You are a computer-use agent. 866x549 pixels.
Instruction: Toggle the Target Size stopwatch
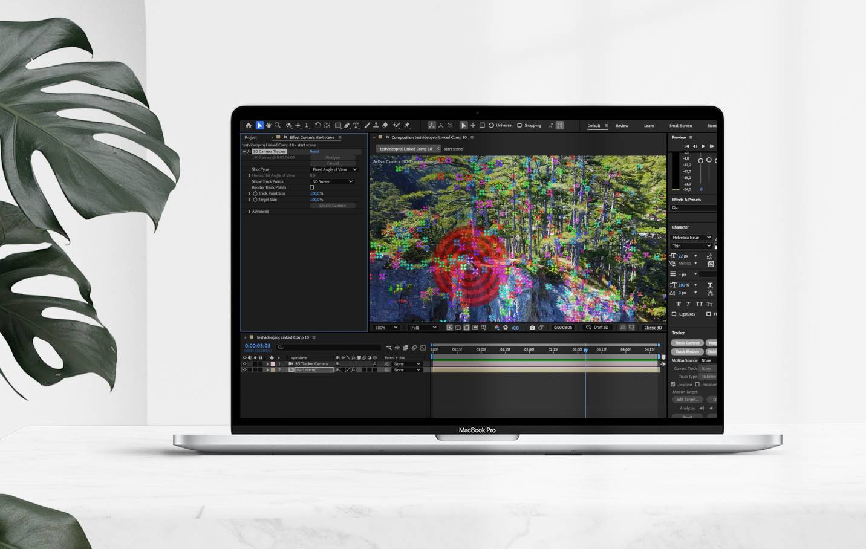coord(255,200)
